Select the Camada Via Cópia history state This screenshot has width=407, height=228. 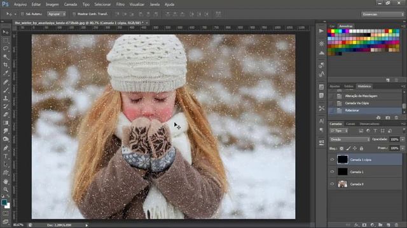pyautogui.click(x=366, y=103)
